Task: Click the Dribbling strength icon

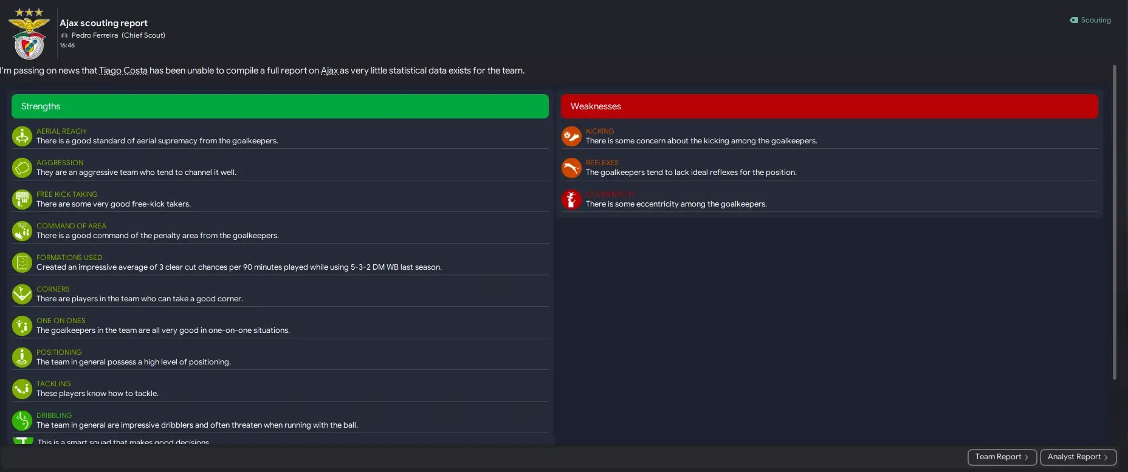Action: point(22,420)
